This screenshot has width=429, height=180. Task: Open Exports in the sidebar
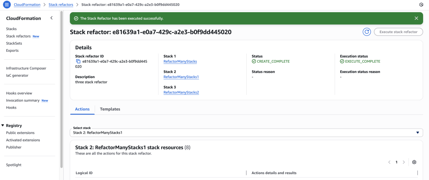tap(12, 51)
